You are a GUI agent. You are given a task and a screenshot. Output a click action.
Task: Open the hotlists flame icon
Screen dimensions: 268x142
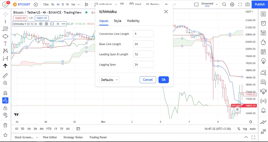pos(263,42)
